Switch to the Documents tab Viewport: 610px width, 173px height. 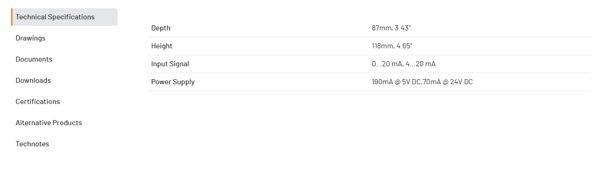click(34, 59)
